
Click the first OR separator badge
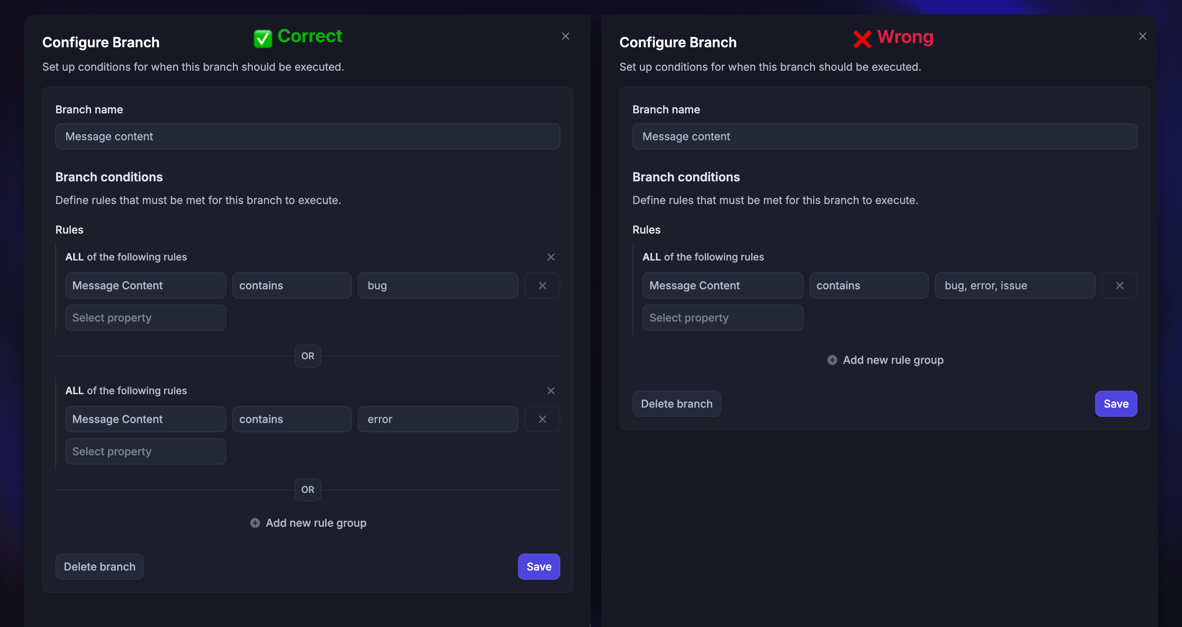(x=308, y=356)
